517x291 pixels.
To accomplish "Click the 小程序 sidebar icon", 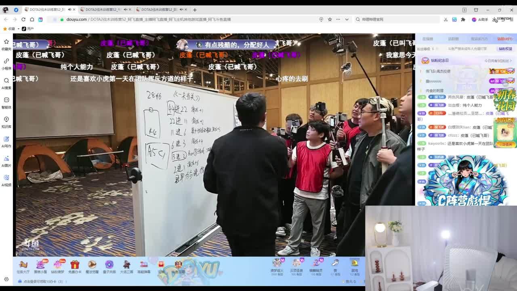I will tap(6, 63).
